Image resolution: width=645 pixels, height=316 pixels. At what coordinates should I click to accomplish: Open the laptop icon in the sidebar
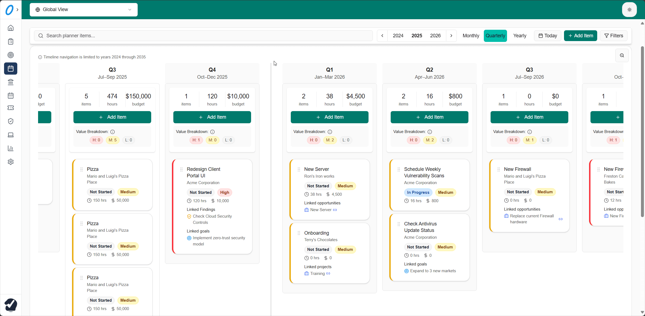[x=11, y=135]
